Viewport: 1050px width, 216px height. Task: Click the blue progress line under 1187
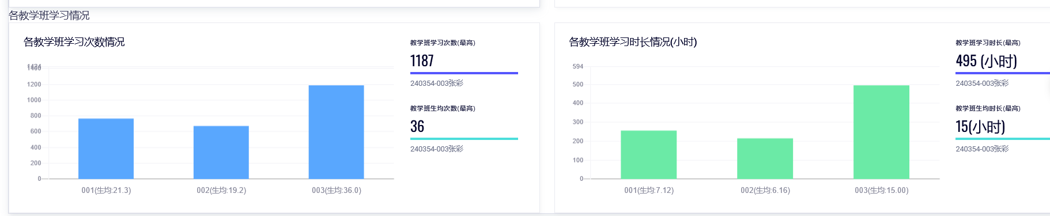click(x=464, y=73)
